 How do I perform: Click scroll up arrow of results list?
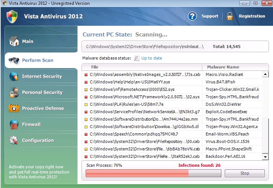pyautogui.click(x=265, y=74)
